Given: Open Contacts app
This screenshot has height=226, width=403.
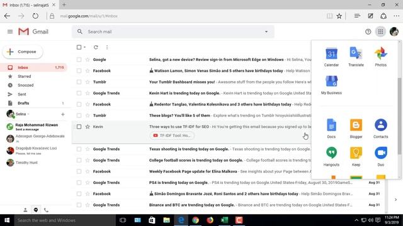Looking at the screenshot, I should coord(380,129).
